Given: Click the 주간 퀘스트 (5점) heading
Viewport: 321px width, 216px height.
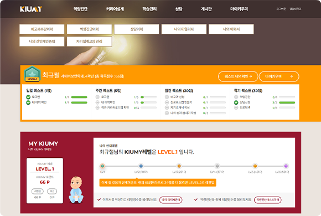Looking at the screenshot, I should (x=108, y=91).
